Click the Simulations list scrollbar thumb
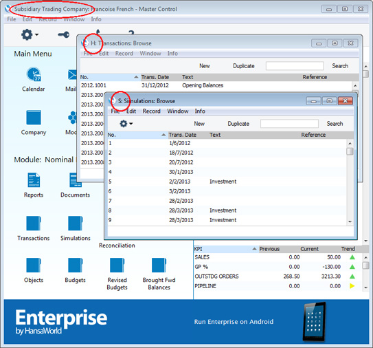Screen dimensions: 373x348 350,151
